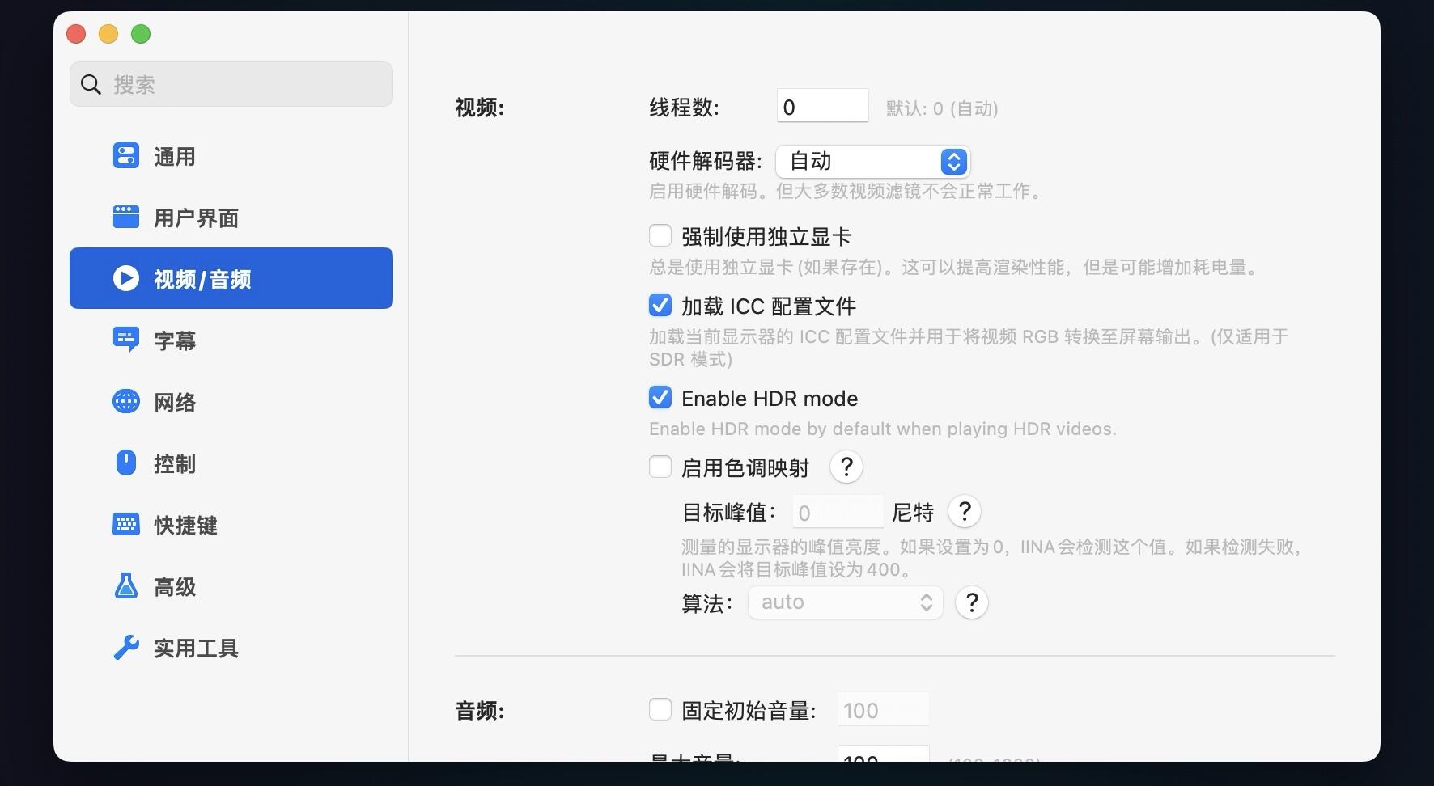Screen dimensions: 1434x786
Task: Open the 快捷键 keyboard icon
Action: (126, 524)
